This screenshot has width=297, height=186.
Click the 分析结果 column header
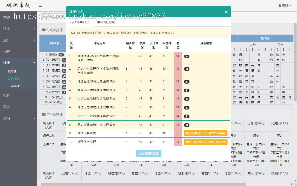206,43
